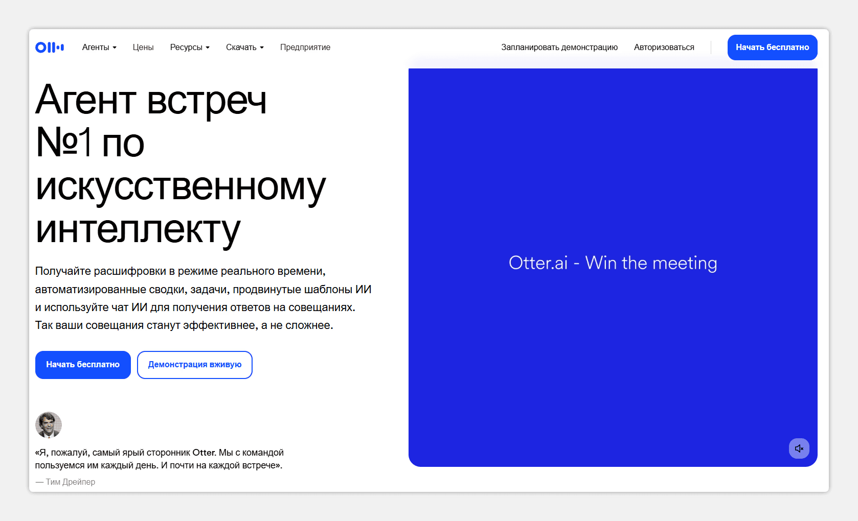Screen dimensions: 858x521
Task: Click Начать бесплатно below the hero text
Action: click(x=83, y=365)
